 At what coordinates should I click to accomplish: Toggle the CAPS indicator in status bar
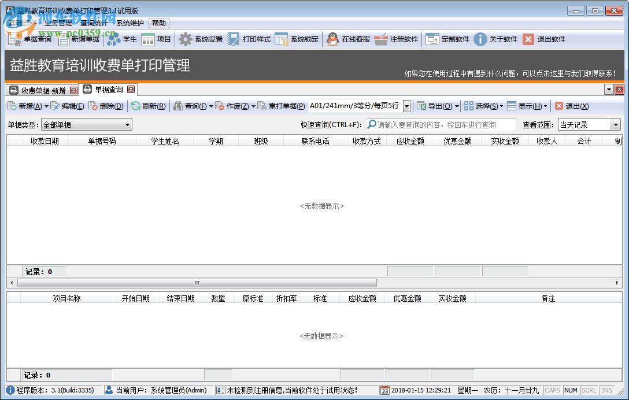(552, 390)
